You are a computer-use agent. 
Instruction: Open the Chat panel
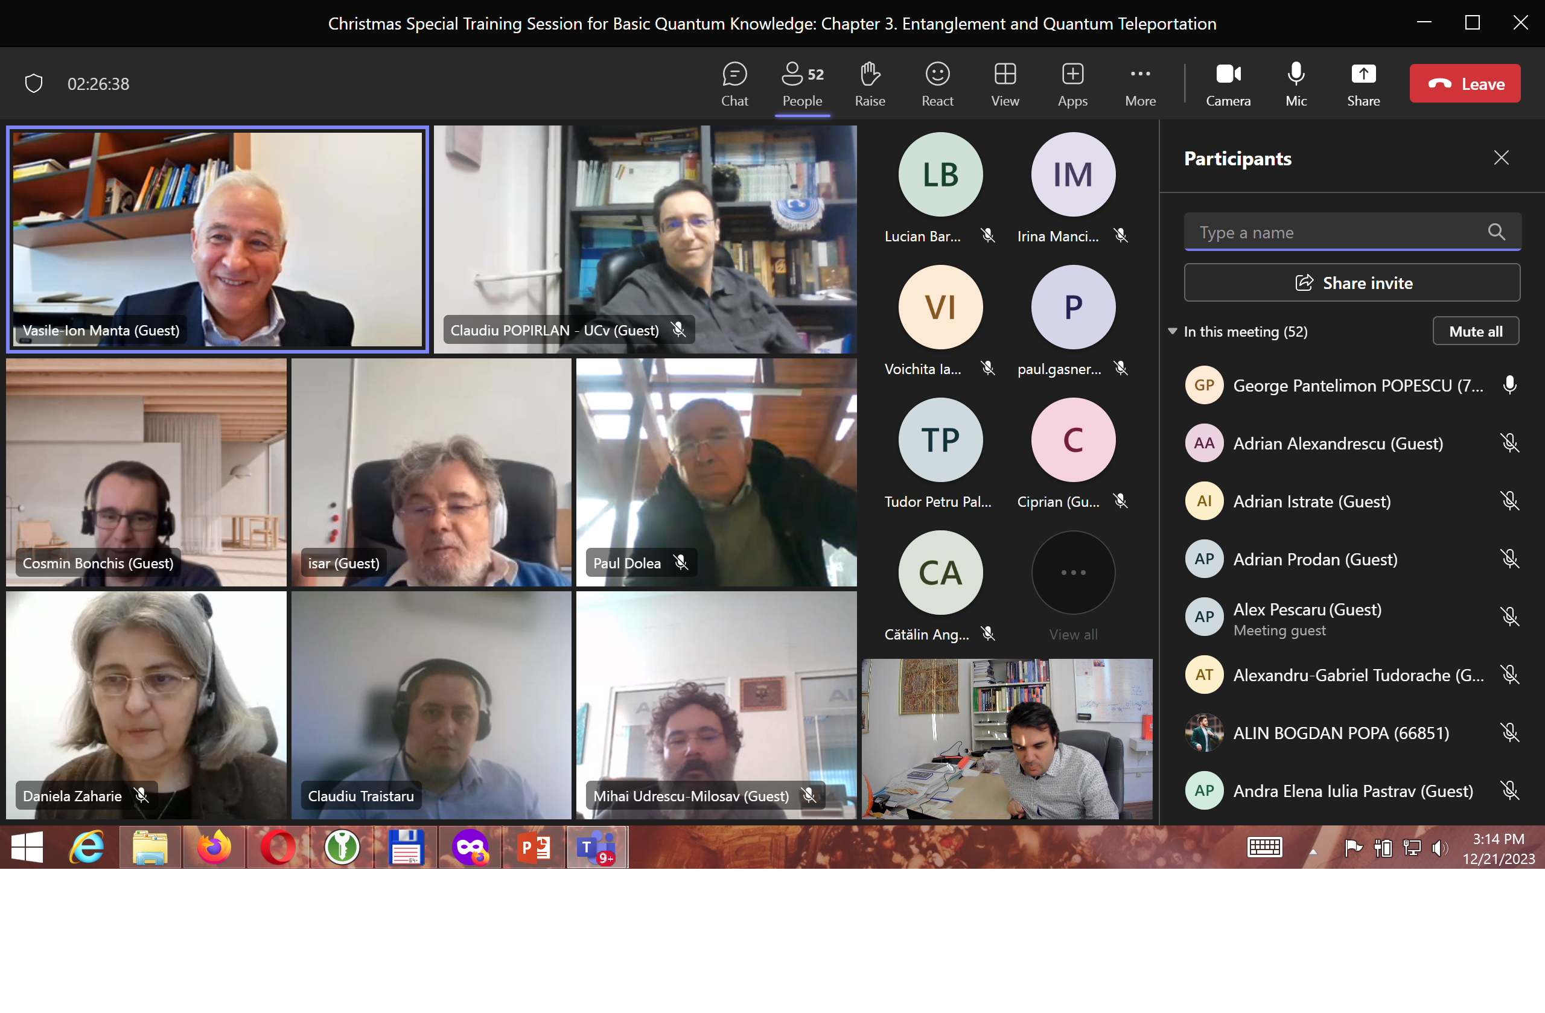tap(734, 84)
